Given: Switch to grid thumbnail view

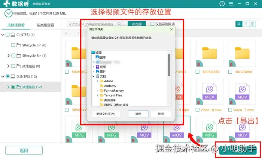Looking at the screenshot, I should [x=239, y=24].
